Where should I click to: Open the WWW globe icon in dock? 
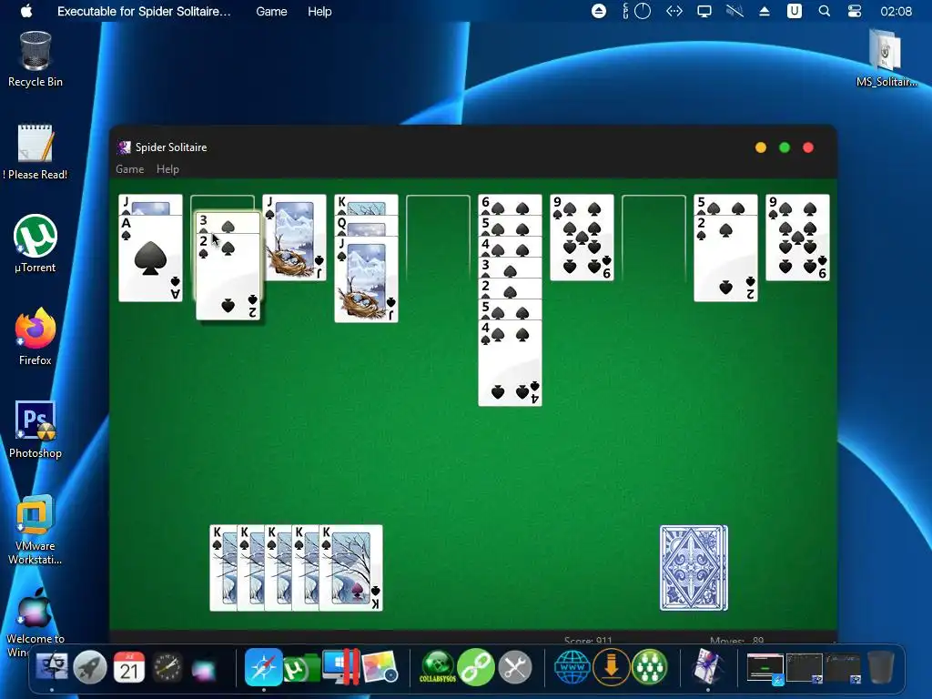[x=572, y=667]
